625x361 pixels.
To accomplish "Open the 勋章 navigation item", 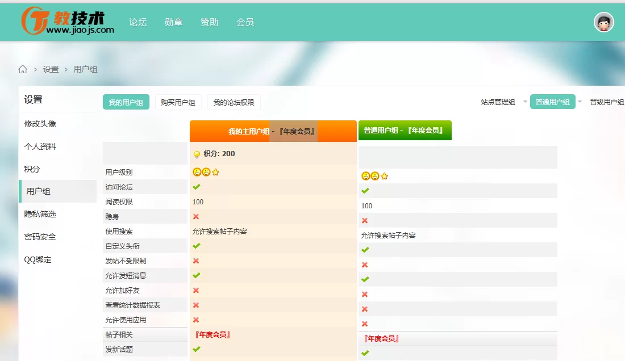I will pos(173,22).
